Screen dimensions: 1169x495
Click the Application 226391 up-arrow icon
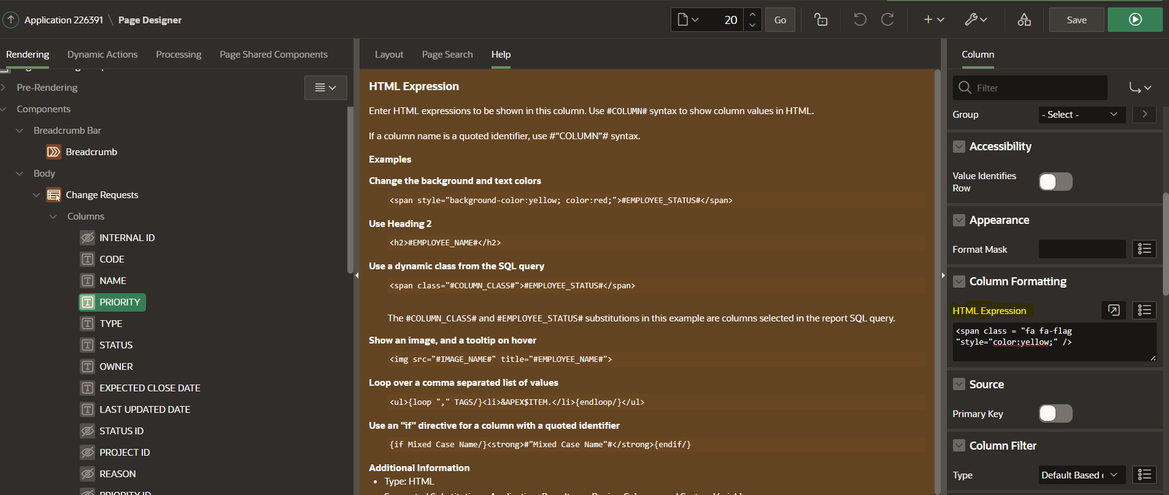pyautogui.click(x=11, y=20)
